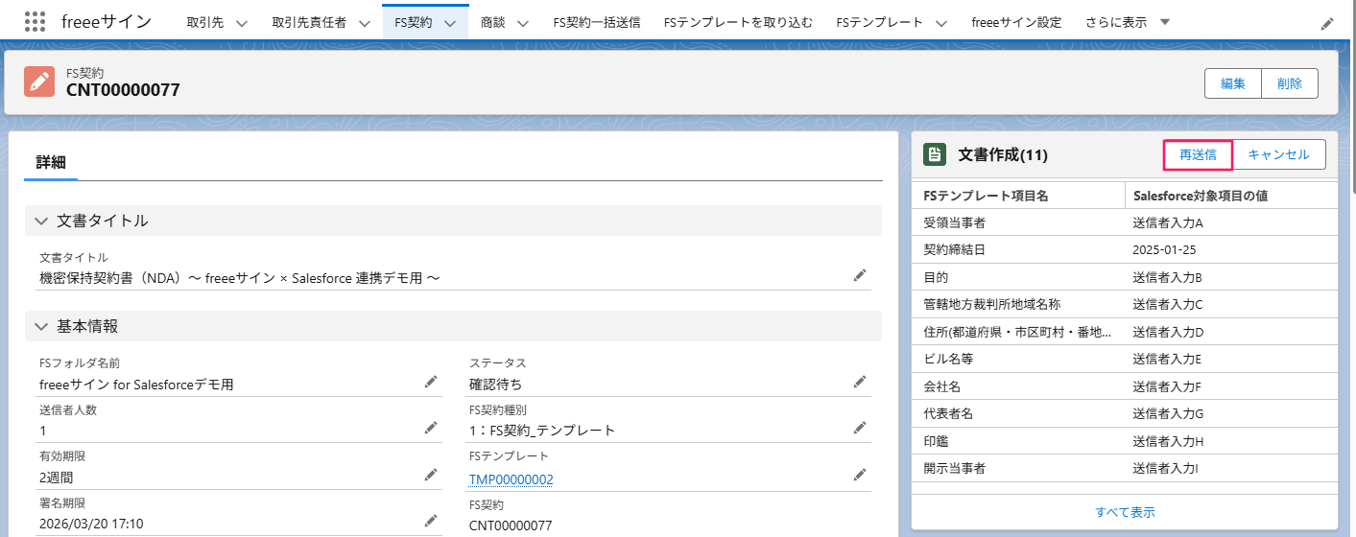The image size is (1356, 537).
Task: Select the 詳細 tab
Action: coord(51,162)
